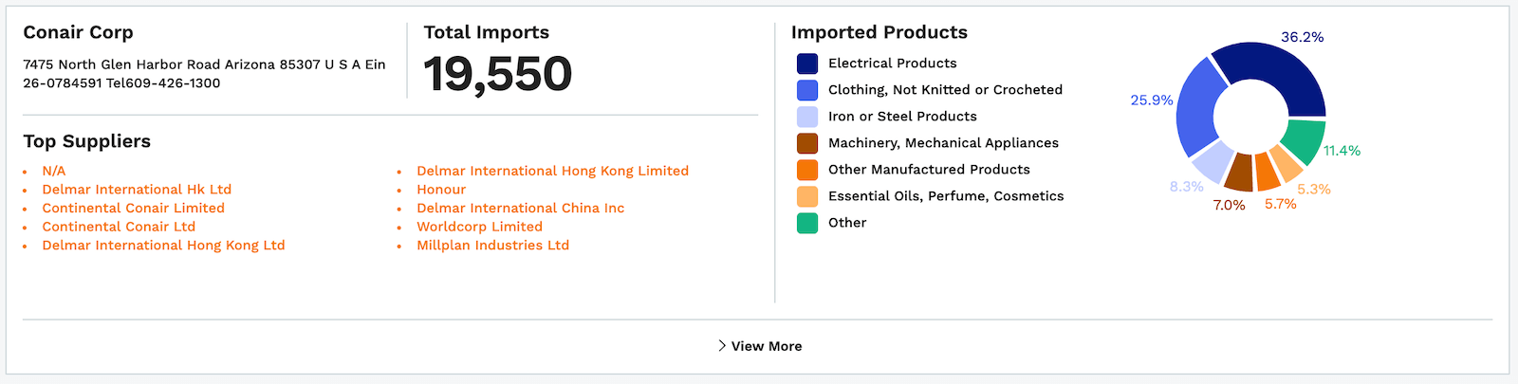Click Machinery, Mechanical Appliances legend swatch
Image resolution: width=1518 pixels, height=384 pixels.
pos(807,143)
